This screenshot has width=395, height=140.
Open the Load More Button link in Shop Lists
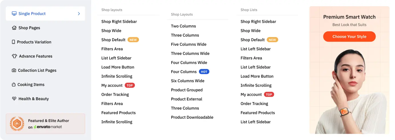[x=257, y=76]
